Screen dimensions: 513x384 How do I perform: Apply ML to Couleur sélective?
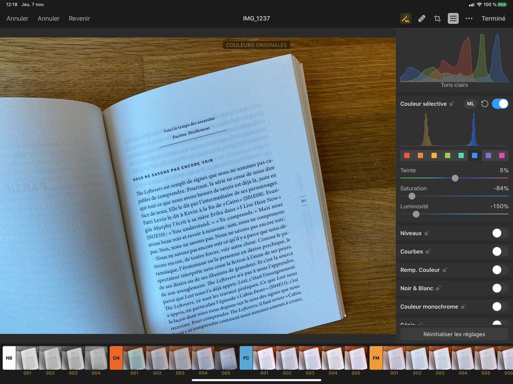click(x=470, y=104)
